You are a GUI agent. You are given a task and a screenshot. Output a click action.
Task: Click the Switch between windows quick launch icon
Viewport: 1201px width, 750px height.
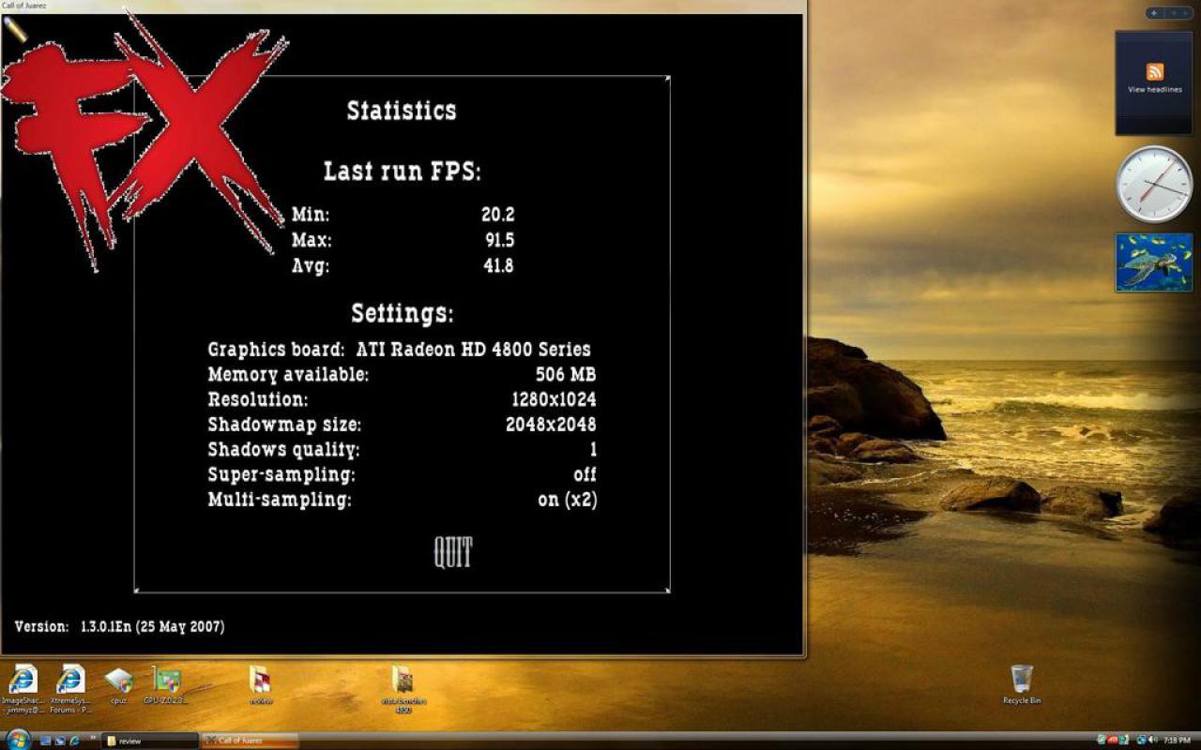pos(60,741)
